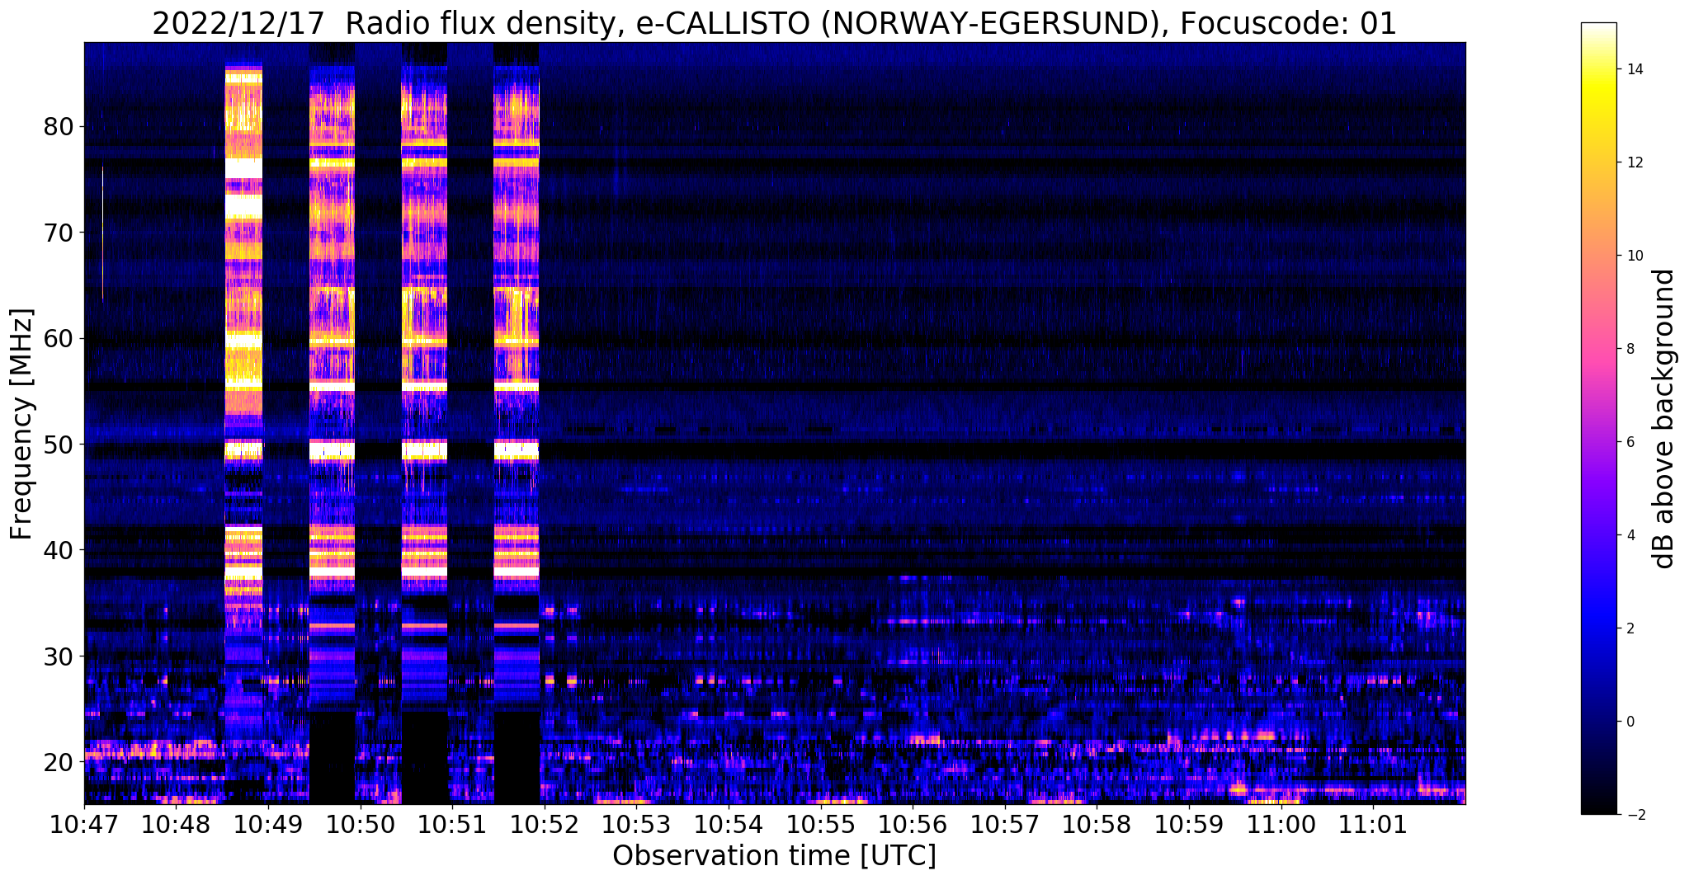Click the 60 MHz frequency tick label
The image size is (1689, 880).
[x=59, y=338]
